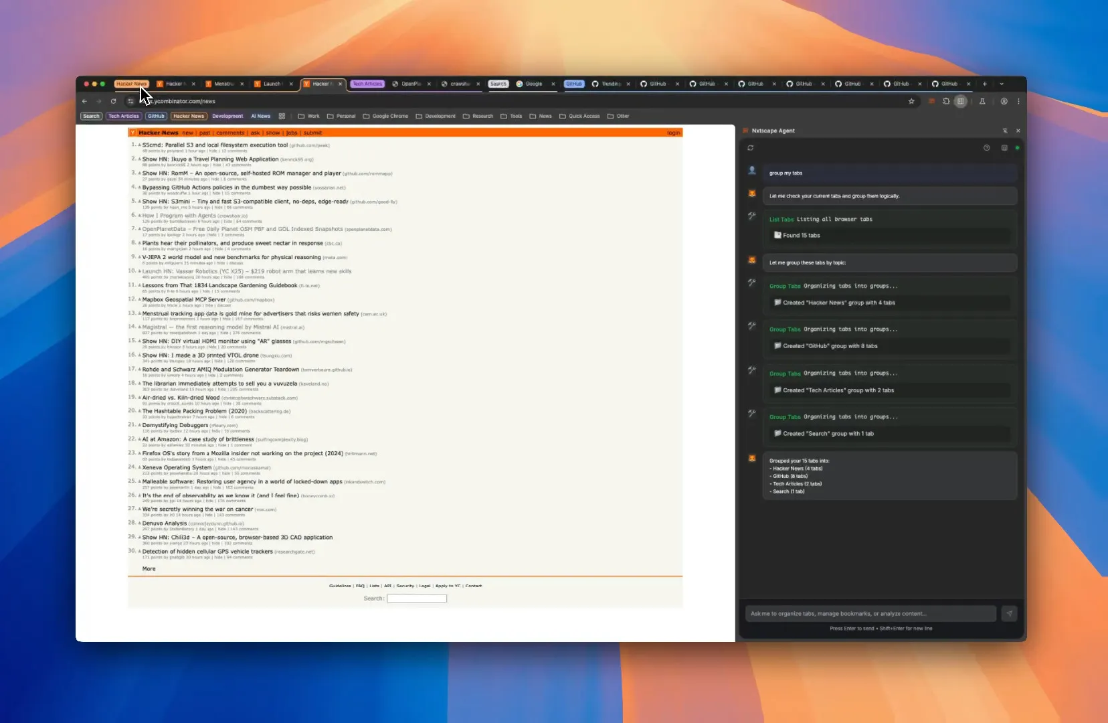
Task: Open the Tools bookmarks folder
Action: tap(511, 116)
